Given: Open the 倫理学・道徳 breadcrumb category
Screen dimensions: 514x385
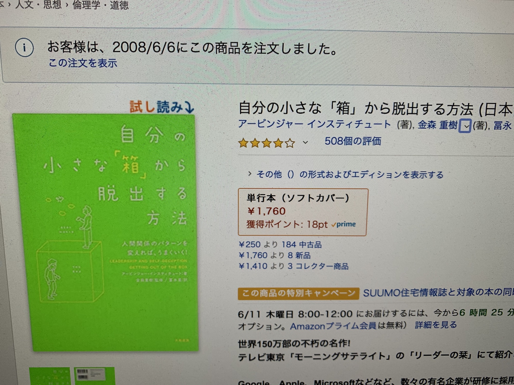Looking at the screenshot, I should tap(100, 5).
